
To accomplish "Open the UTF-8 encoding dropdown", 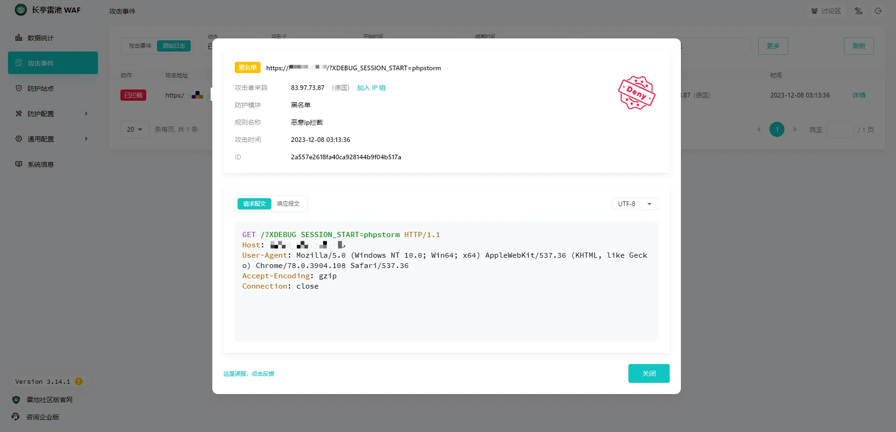I will point(635,204).
